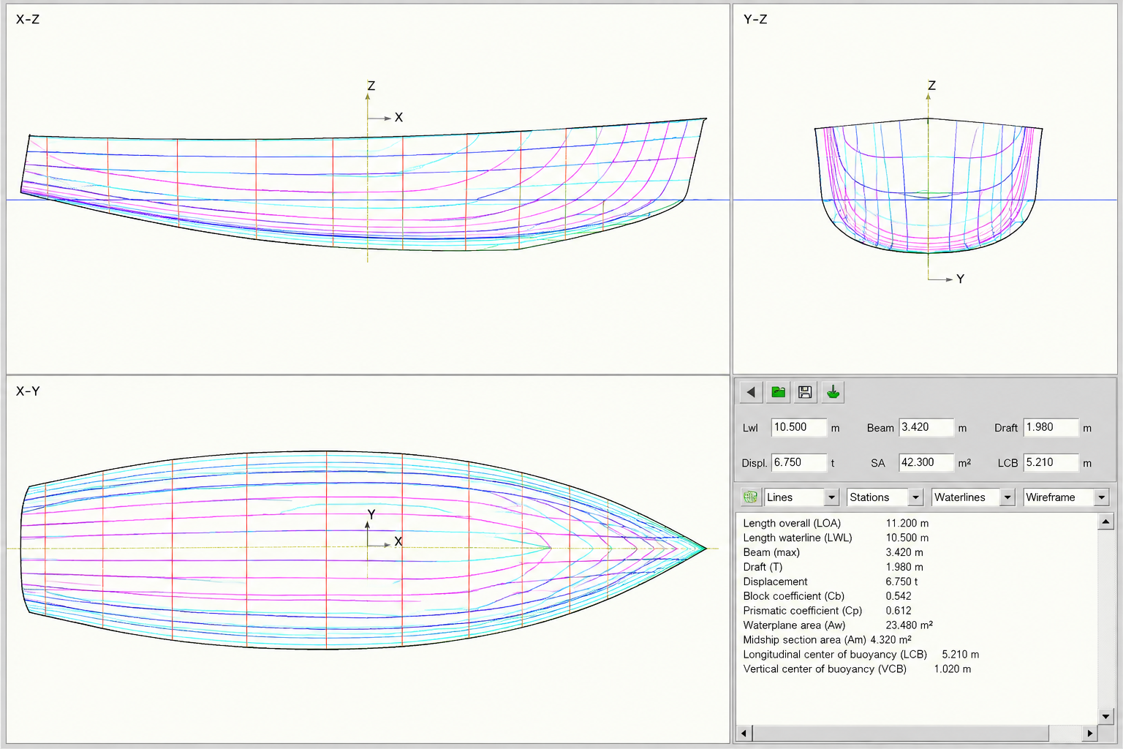Open the Lines dropdown
Screen dimensions: 1123x749
pyautogui.click(x=801, y=497)
